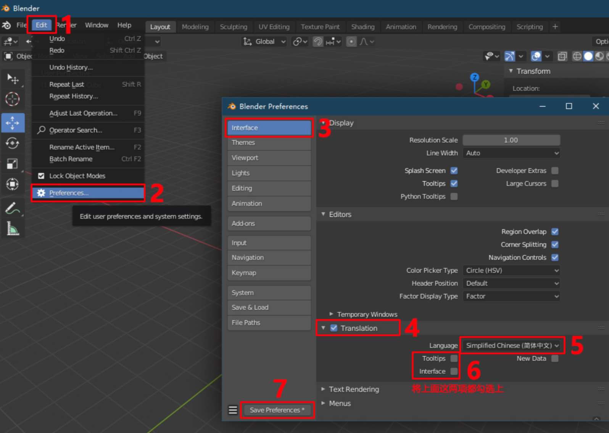Enable Developer Extras checkbox
This screenshot has height=433, width=609.
click(555, 171)
